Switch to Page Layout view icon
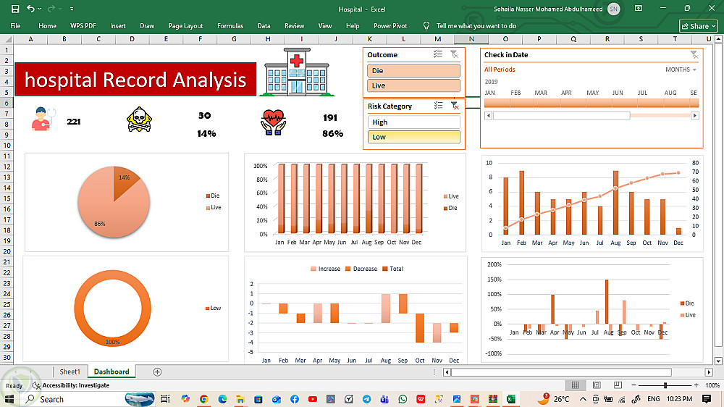 coord(597,385)
